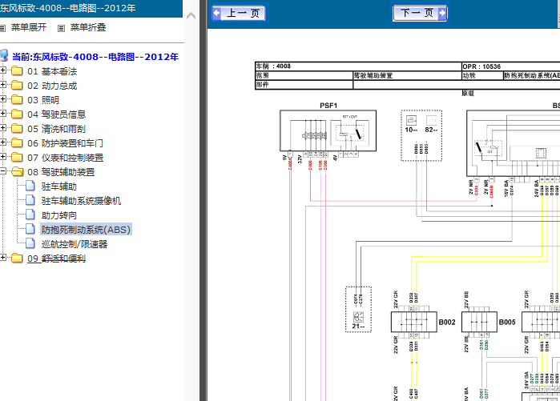Screen dimensions: 560x401
Task: Click folder icon of 03 照明
Action: (17, 100)
